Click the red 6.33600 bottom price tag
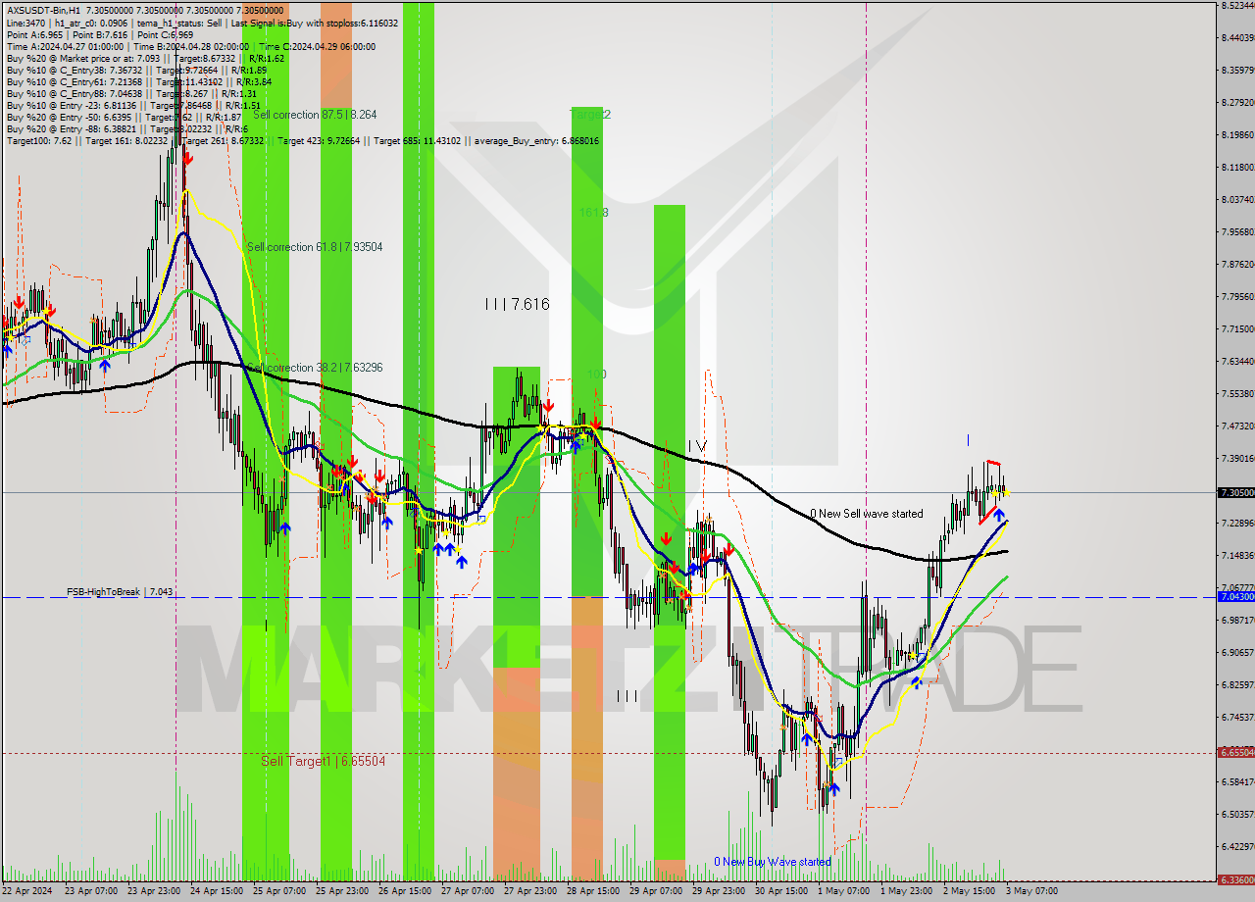 tap(1235, 879)
